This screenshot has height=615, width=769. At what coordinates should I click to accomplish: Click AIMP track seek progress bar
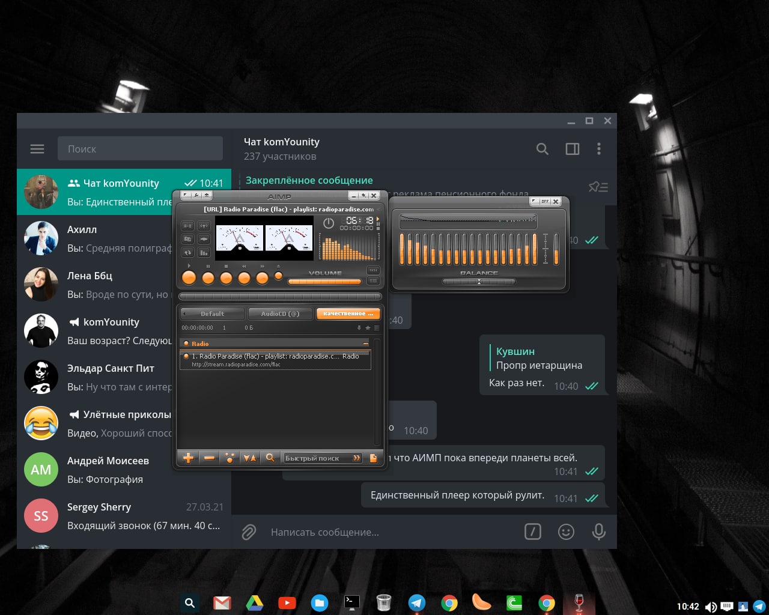[280, 296]
